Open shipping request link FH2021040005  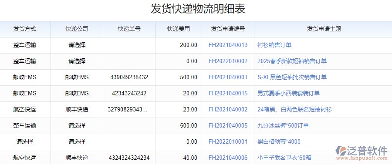click(x=228, y=125)
